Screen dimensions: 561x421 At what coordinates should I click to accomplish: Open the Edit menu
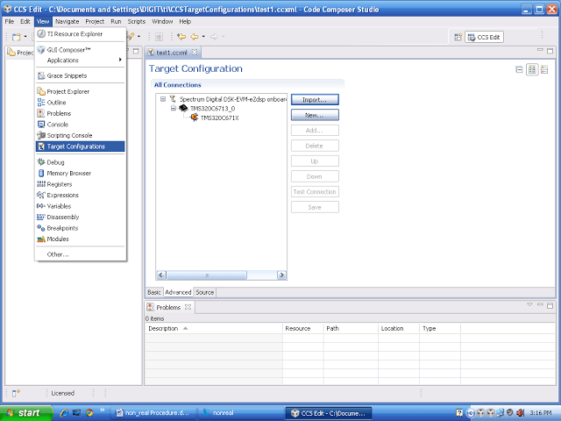pyautogui.click(x=25, y=21)
